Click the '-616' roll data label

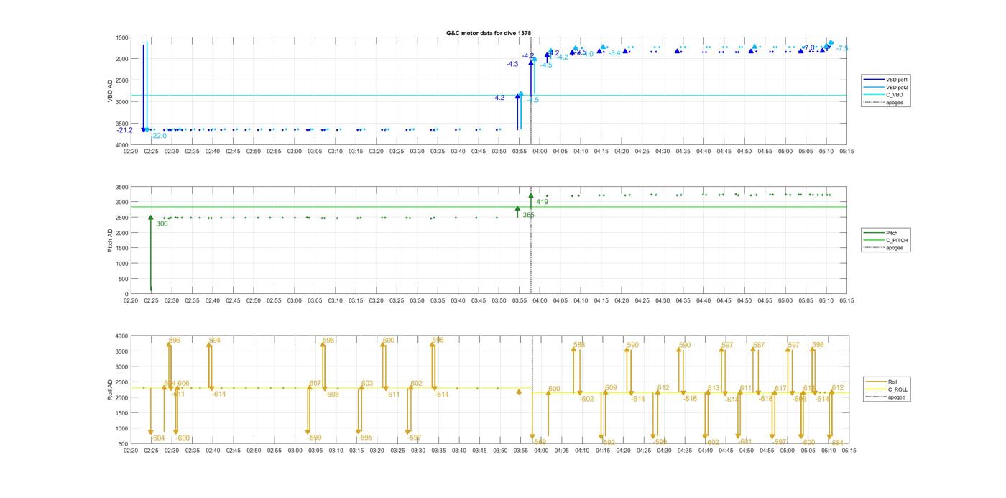click(690, 399)
